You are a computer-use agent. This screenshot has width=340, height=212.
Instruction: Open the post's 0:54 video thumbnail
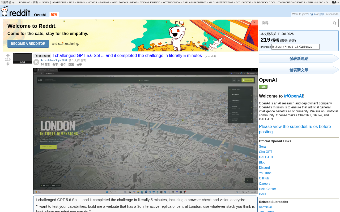pos(23,59)
